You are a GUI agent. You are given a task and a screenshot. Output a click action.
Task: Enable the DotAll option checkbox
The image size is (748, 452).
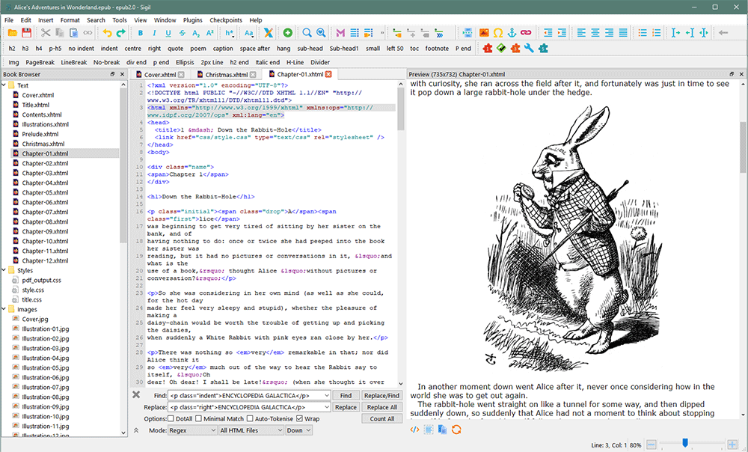tap(171, 418)
